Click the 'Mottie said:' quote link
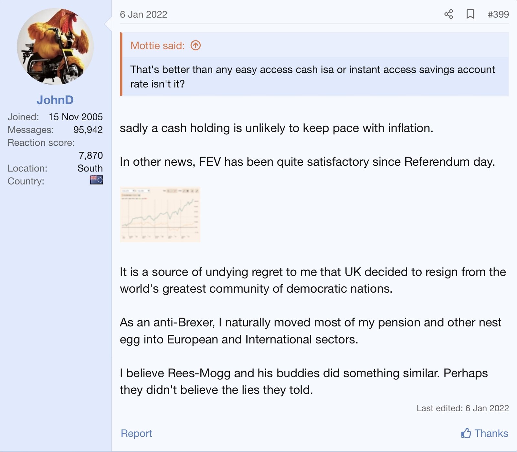The height and width of the screenshot is (452, 517). coord(157,46)
